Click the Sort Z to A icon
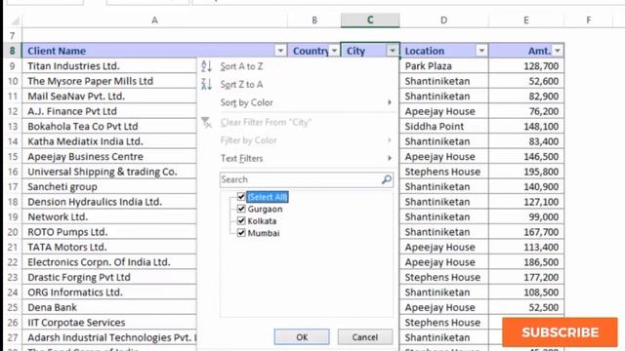The width and height of the screenshot is (625, 351). coord(206,85)
